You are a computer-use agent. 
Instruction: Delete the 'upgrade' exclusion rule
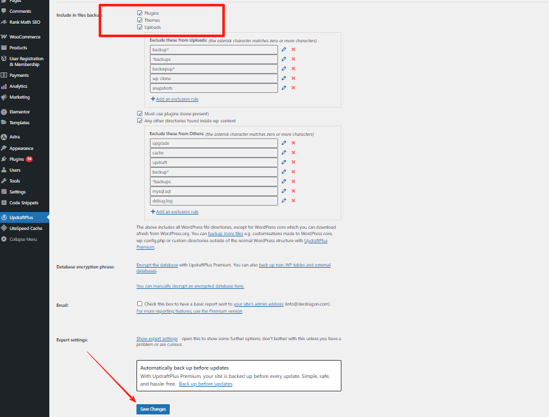point(293,143)
